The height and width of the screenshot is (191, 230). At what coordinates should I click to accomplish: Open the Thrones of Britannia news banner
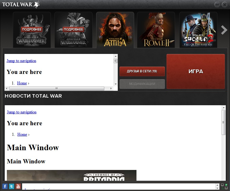click(72, 175)
